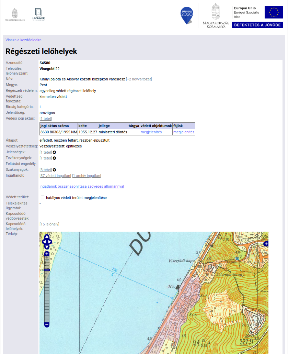Click the Befektetés a jövőbe banner
288x354 pixels.
(257, 25)
